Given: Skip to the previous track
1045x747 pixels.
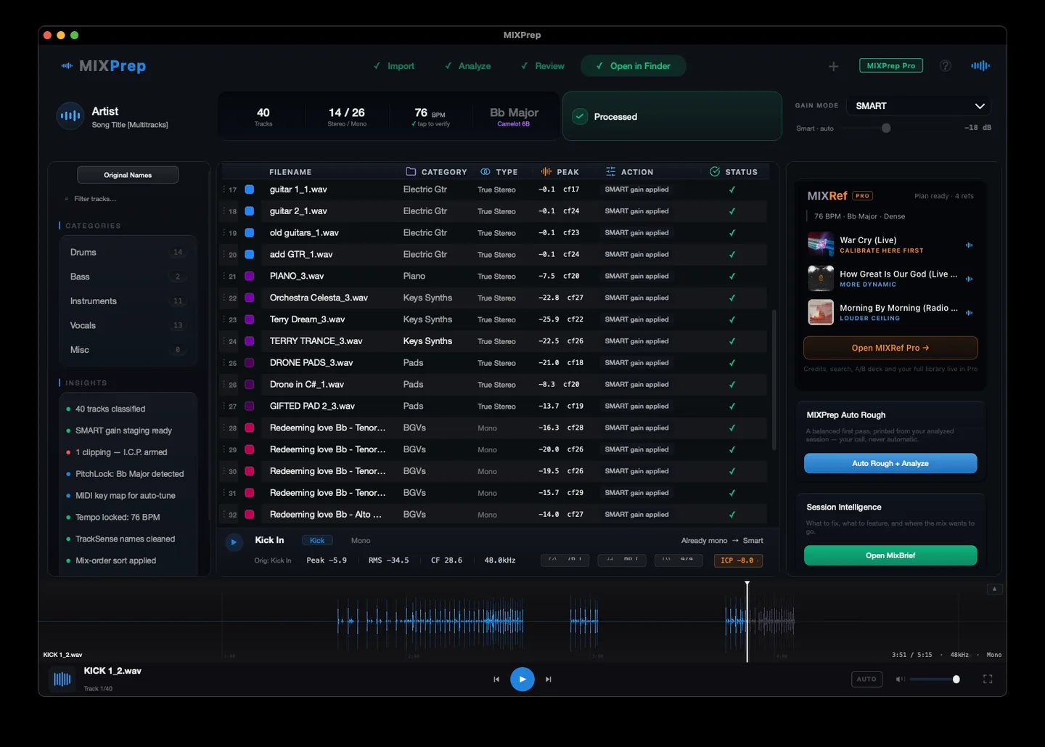Looking at the screenshot, I should (496, 679).
